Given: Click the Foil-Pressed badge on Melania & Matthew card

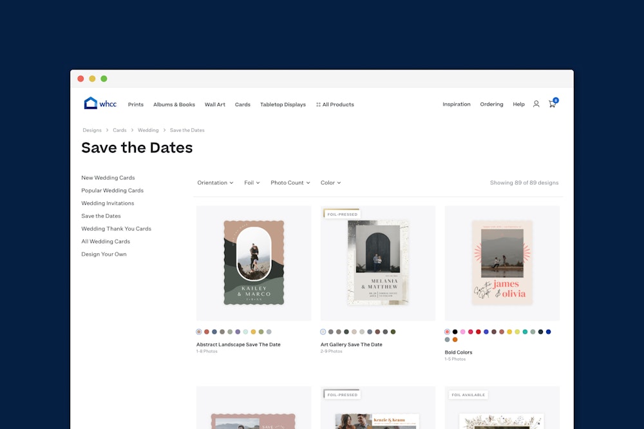Looking at the screenshot, I should (342, 214).
